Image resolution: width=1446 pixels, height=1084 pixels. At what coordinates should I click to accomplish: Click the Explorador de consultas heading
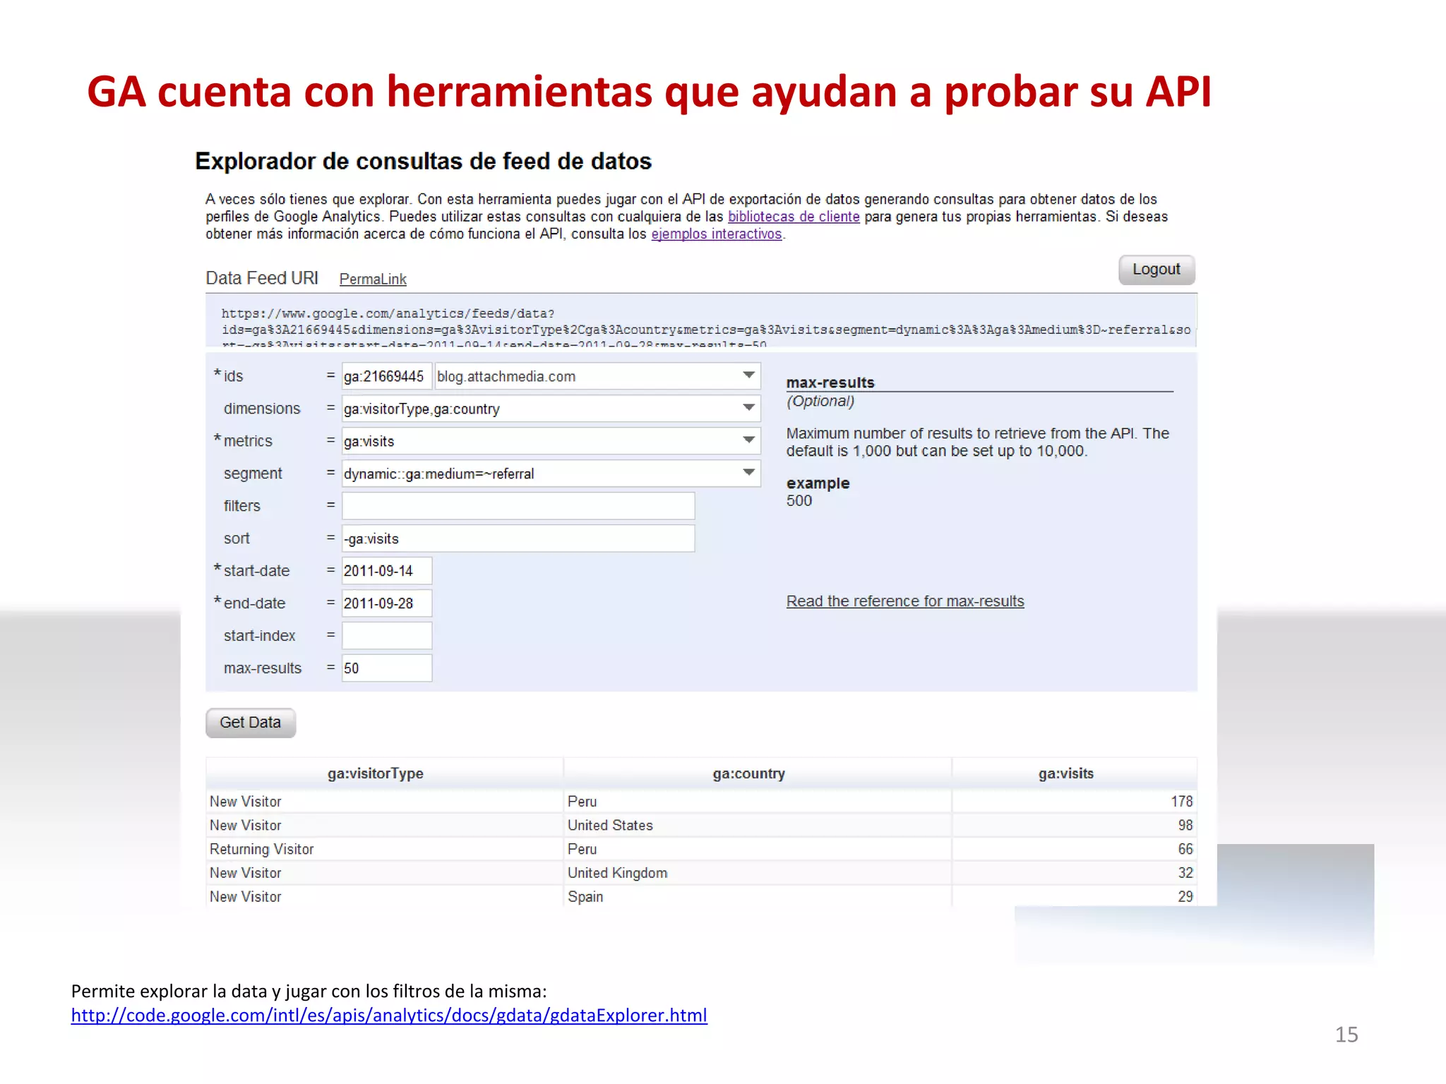[x=423, y=162]
